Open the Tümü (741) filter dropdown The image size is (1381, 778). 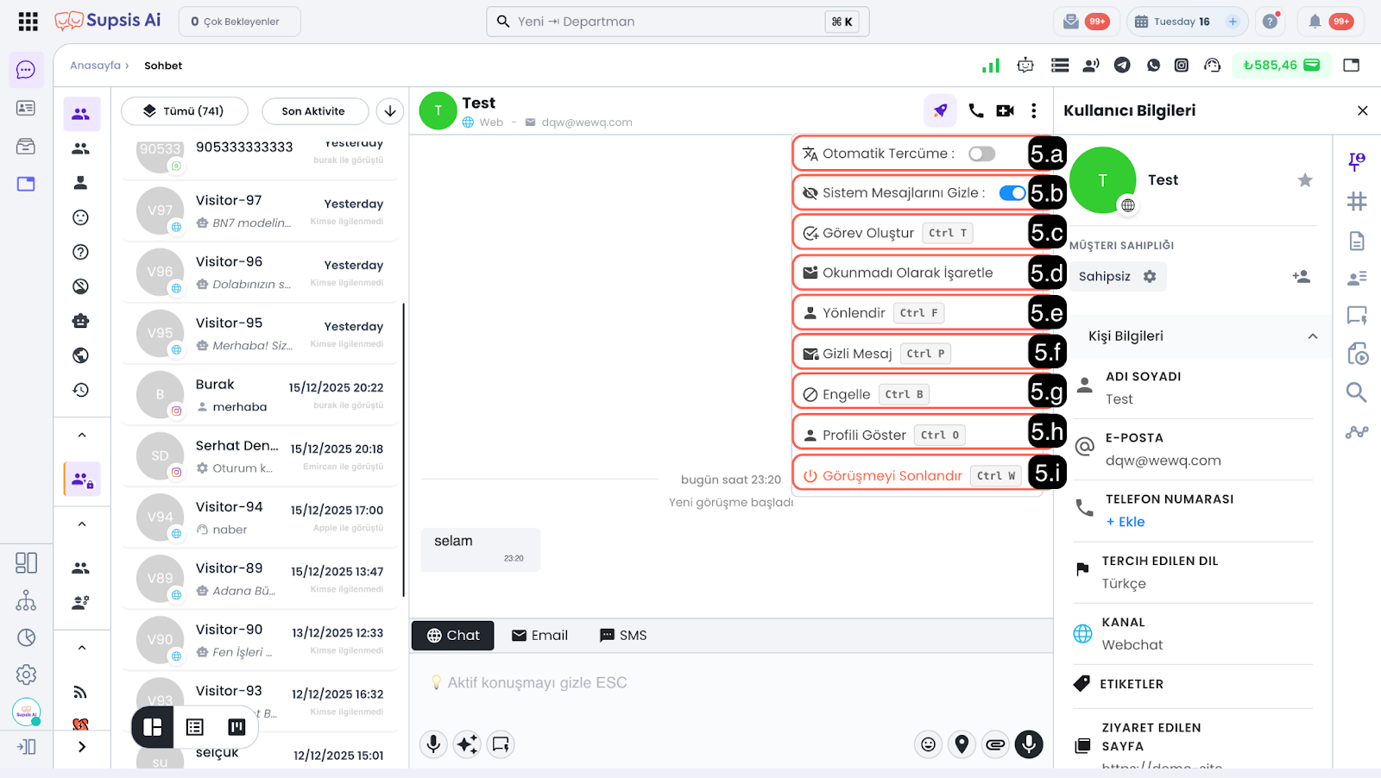pos(184,111)
